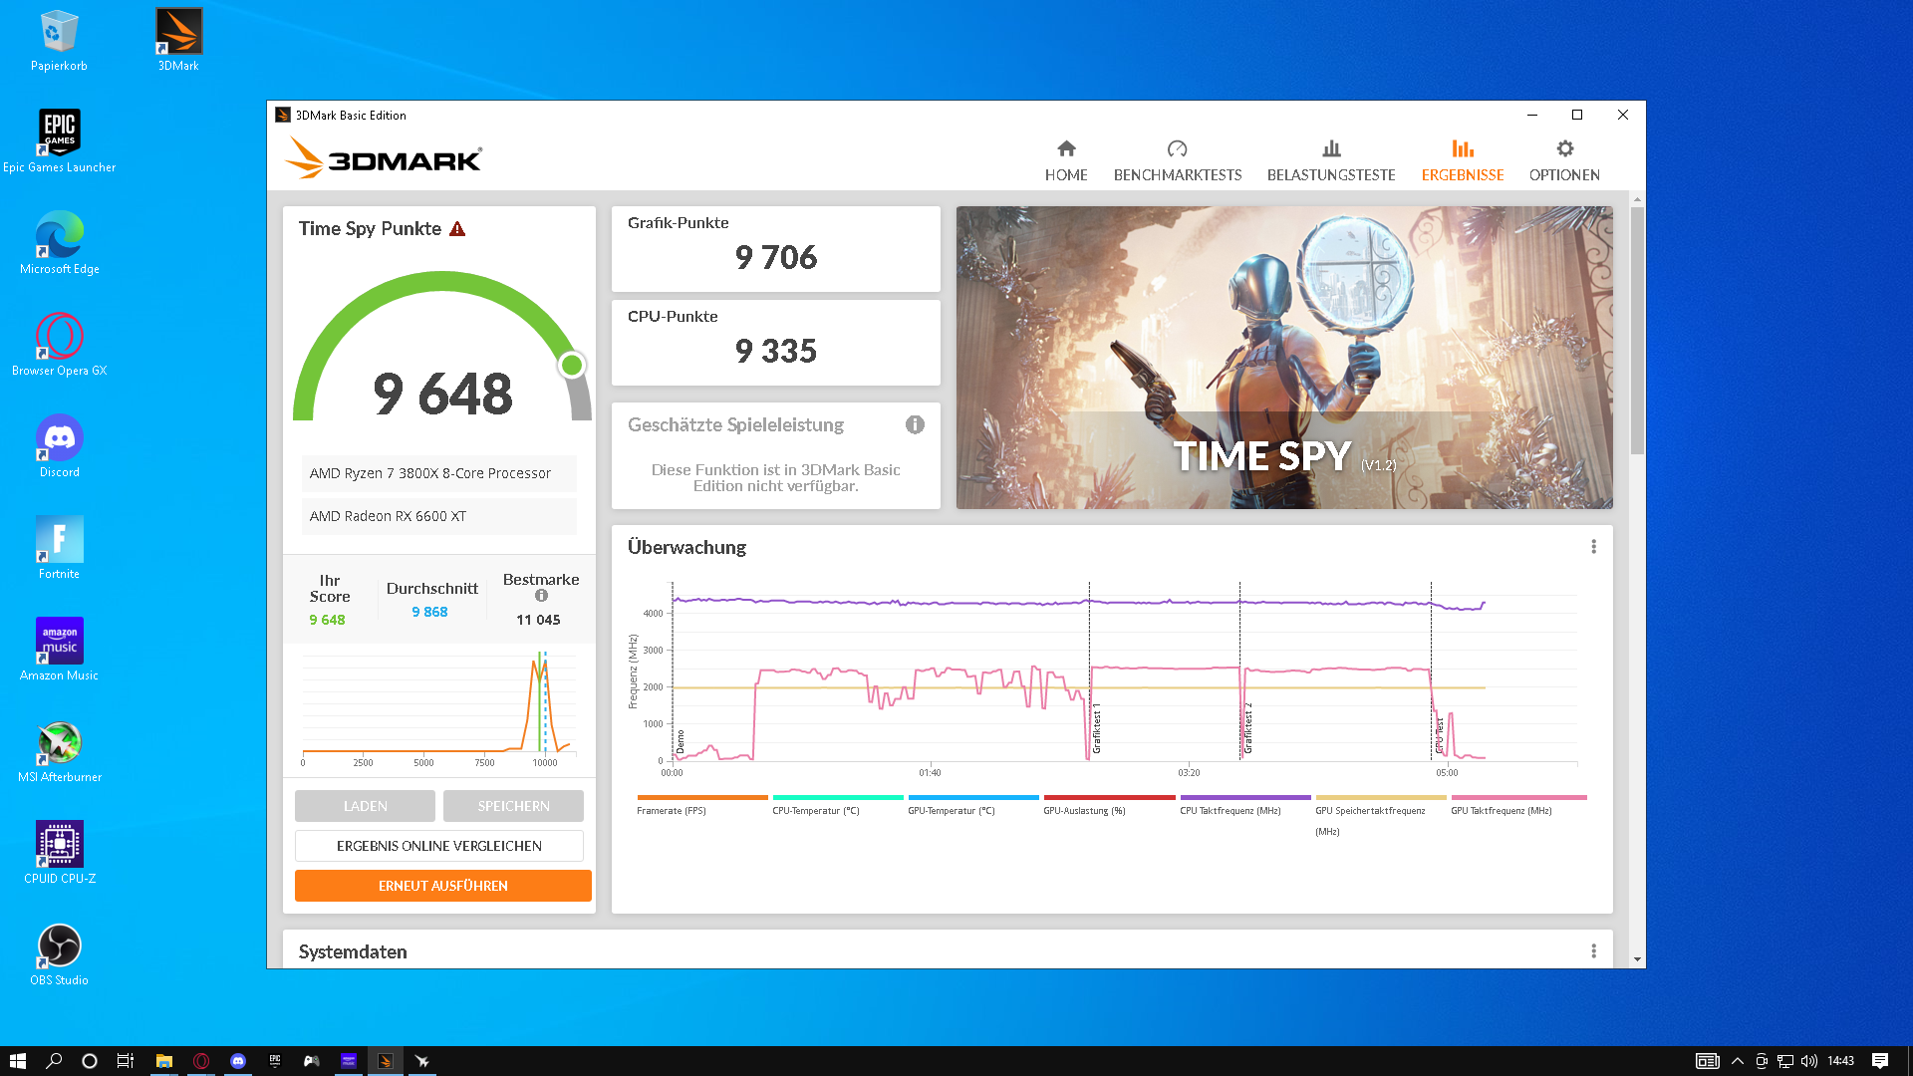
Task: Open Überwachung three-dot menu
Action: [x=1593, y=547]
